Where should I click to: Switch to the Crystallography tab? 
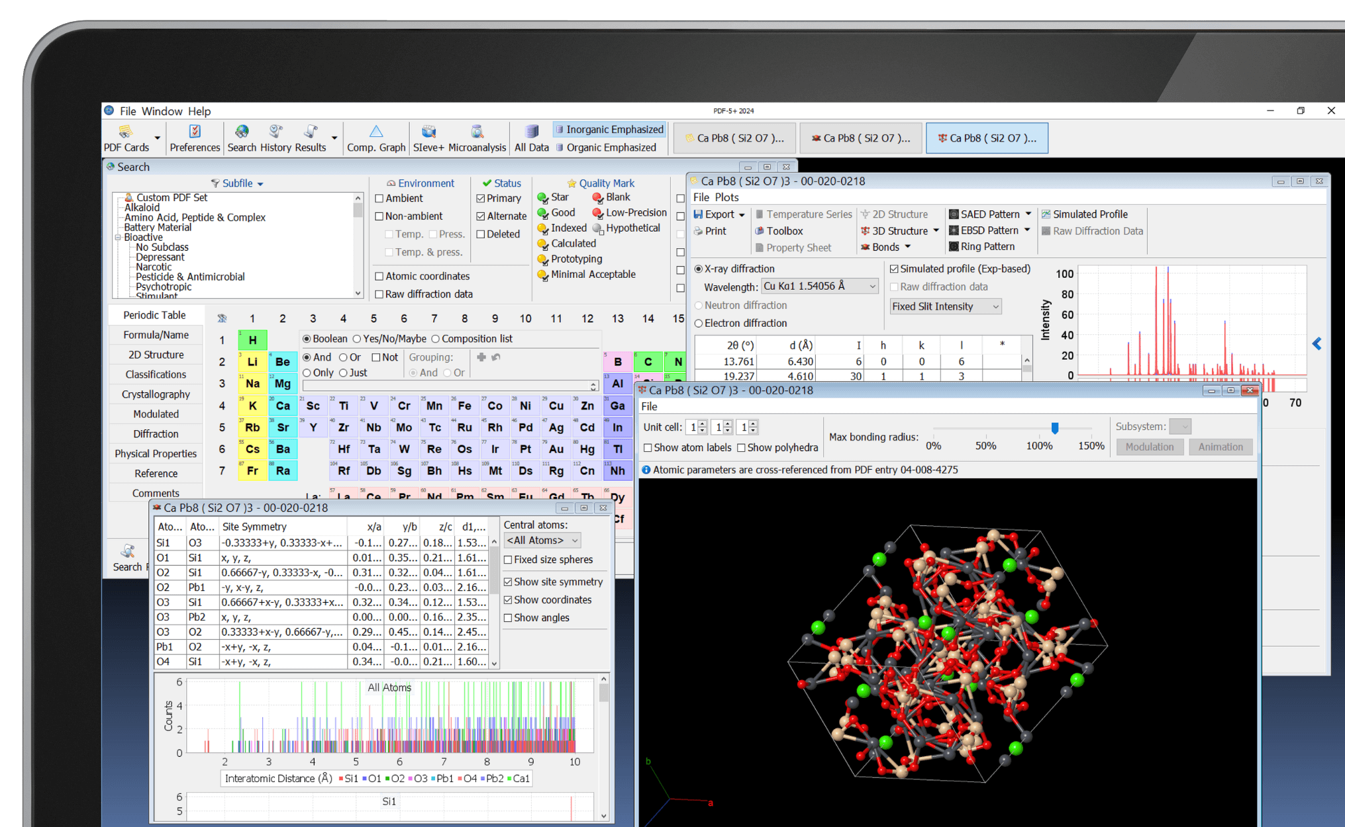[x=156, y=394]
